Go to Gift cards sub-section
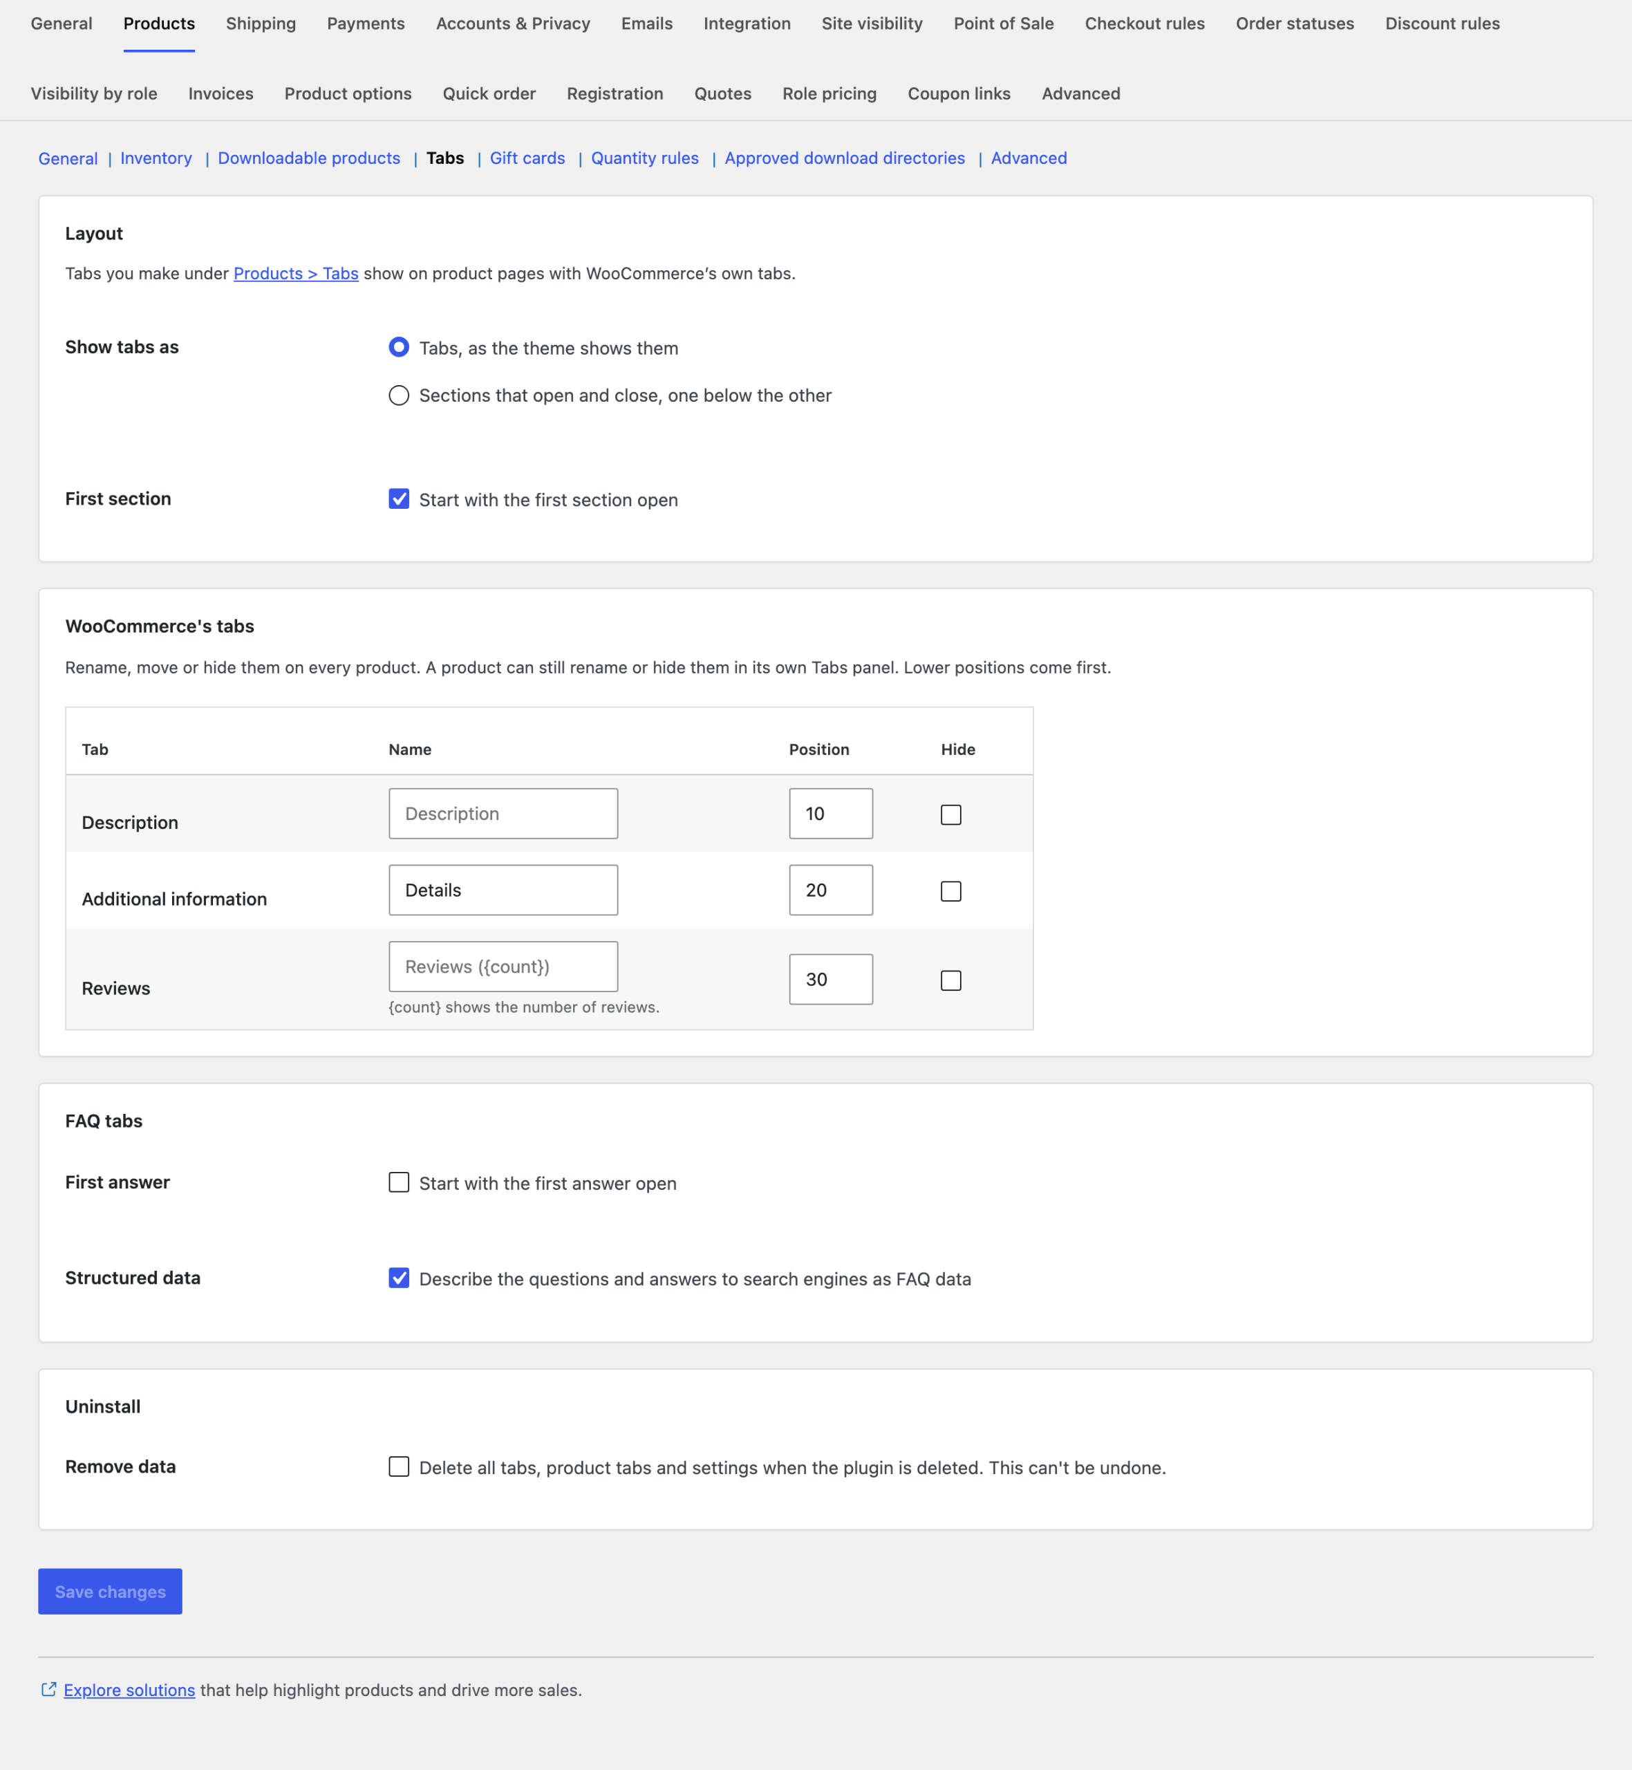The height and width of the screenshot is (1770, 1632). 527,158
